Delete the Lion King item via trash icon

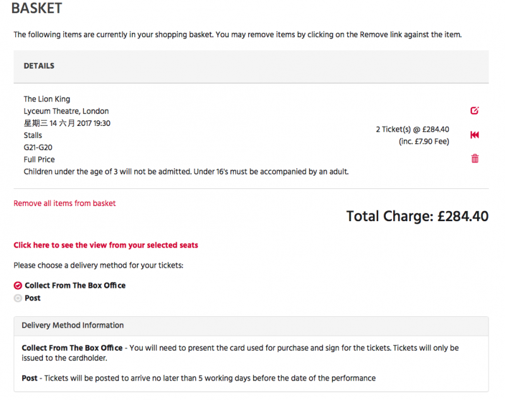475,158
